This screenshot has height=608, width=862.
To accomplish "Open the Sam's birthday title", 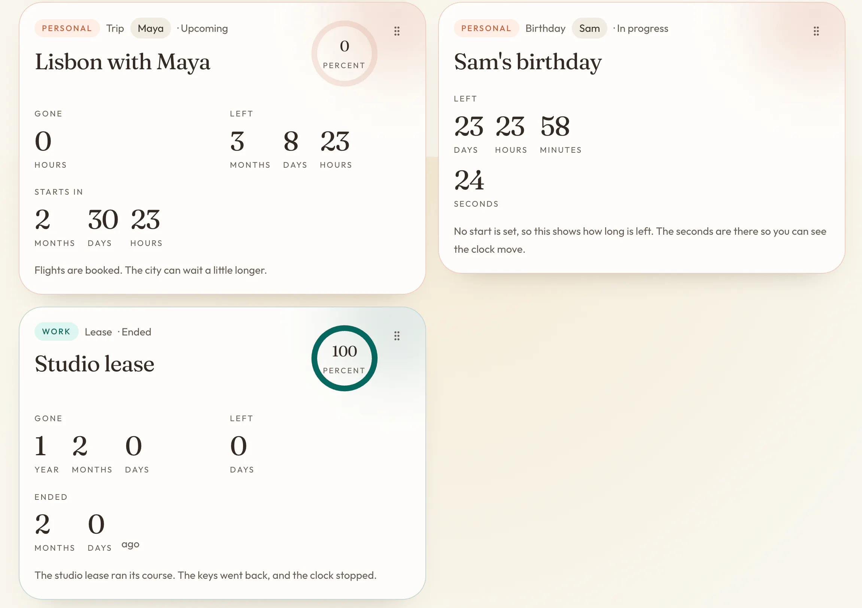I will pyautogui.click(x=528, y=61).
